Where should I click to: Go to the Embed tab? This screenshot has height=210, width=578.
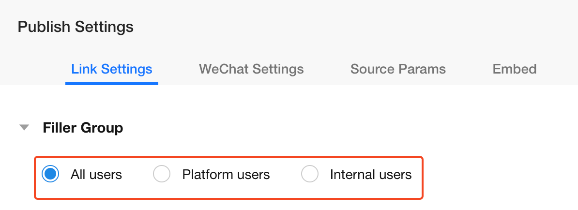[514, 69]
